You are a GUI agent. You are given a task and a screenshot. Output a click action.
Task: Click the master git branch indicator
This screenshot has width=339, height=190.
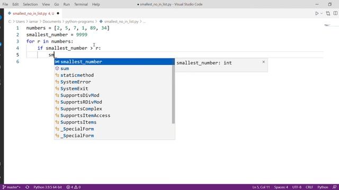(x=11, y=187)
